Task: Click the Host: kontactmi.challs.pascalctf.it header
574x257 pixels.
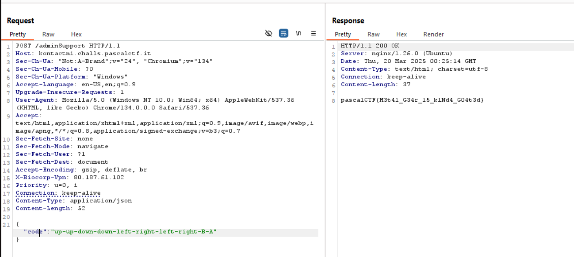Action: tap(83, 54)
